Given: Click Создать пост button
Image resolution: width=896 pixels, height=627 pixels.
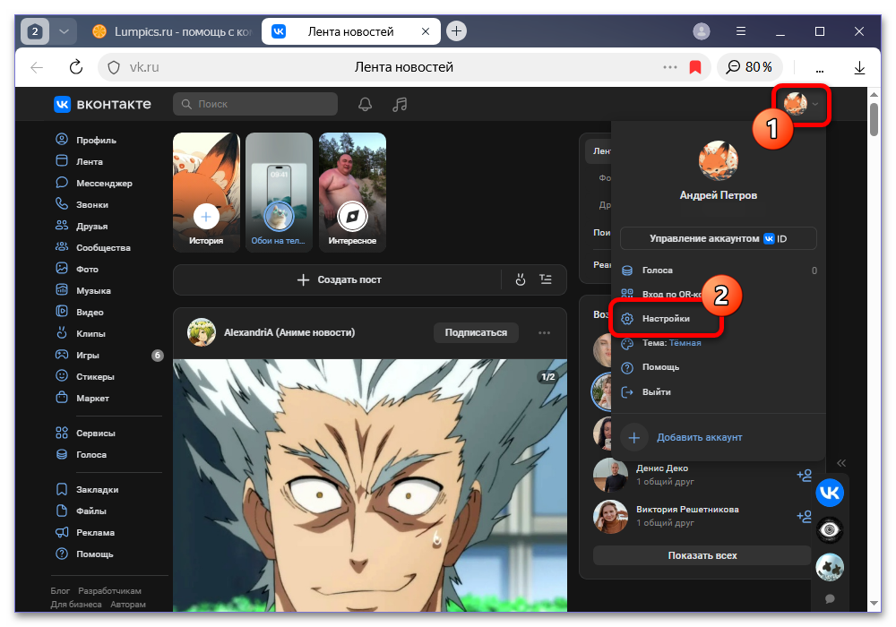Looking at the screenshot, I should (339, 279).
